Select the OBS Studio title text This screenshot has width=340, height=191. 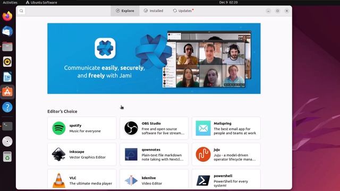(151, 124)
